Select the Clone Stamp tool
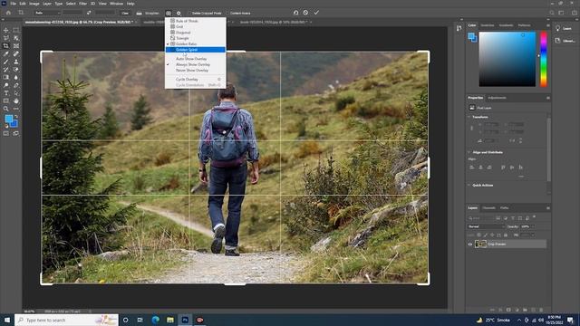580x326 pixels. tap(16, 62)
